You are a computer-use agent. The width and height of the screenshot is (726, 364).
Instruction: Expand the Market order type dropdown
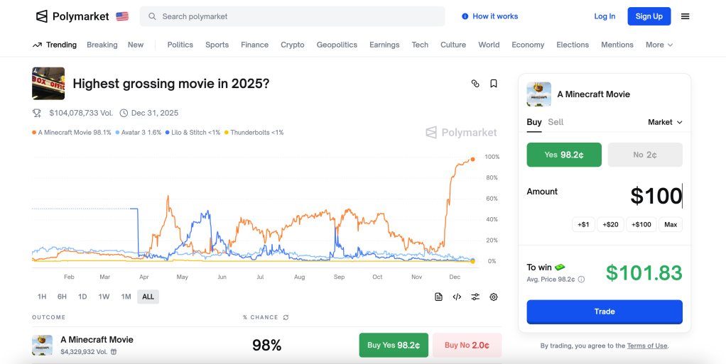665,122
